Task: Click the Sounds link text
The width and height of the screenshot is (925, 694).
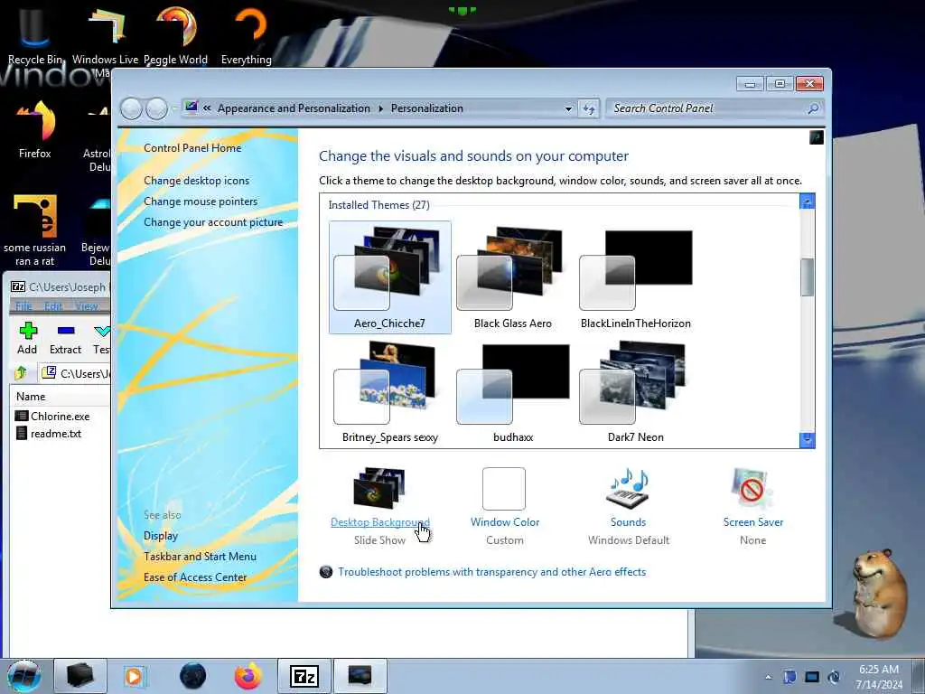Action: 629,522
